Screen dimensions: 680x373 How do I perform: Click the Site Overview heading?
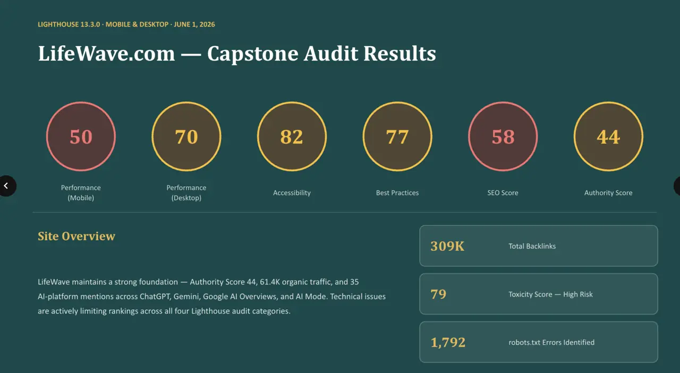[x=76, y=236]
